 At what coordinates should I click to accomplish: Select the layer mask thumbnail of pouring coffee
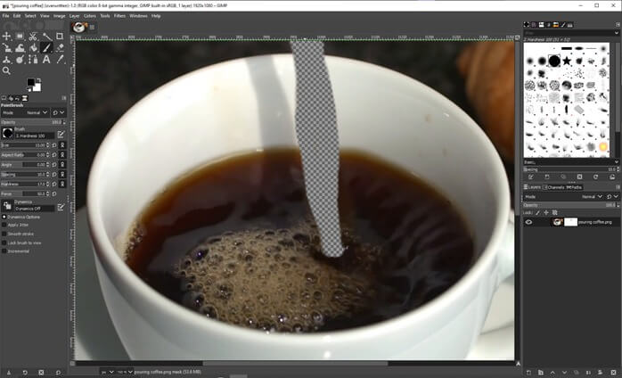pos(570,222)
